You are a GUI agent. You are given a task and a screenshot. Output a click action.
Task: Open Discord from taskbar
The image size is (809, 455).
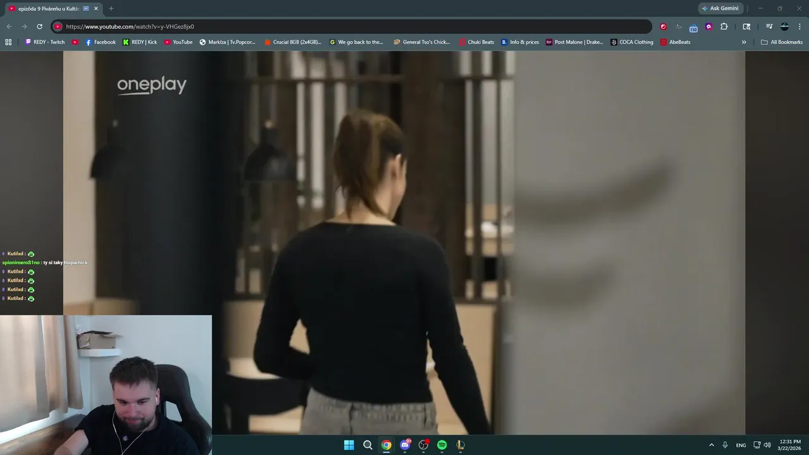coord(405,445)
